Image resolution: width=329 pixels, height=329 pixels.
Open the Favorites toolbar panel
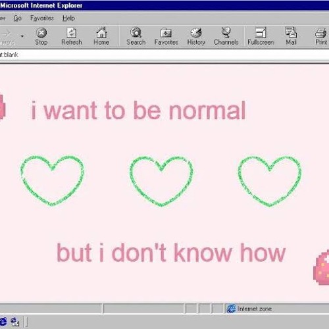pyautogui.click(x=166, y=36)
